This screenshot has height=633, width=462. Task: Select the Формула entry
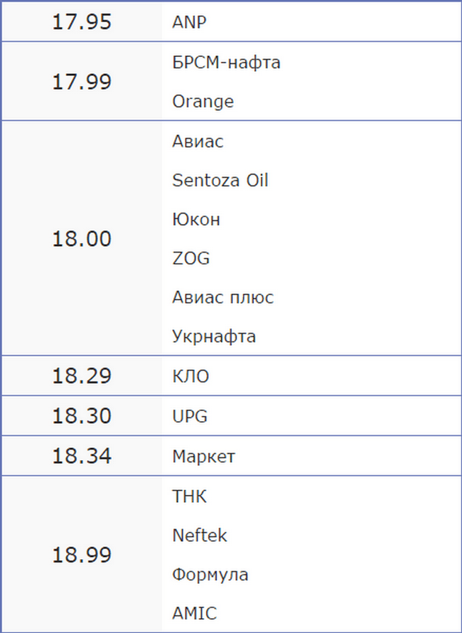pos(210,575)
